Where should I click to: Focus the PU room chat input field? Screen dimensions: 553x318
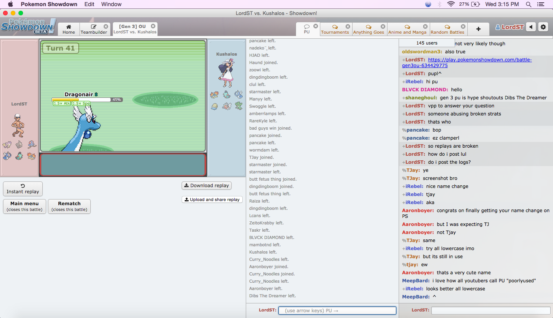pyautogui.click(x=491, y=310)
